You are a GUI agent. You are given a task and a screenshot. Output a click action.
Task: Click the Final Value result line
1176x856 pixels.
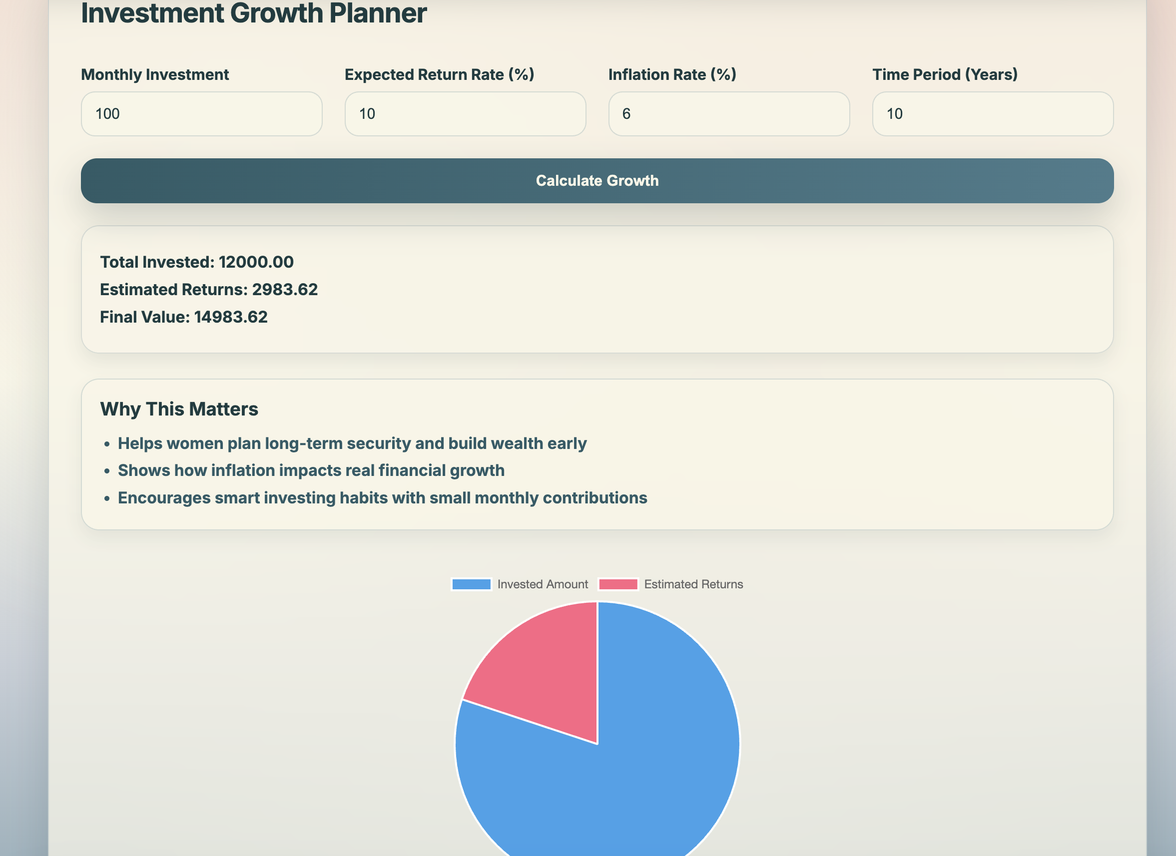[183, 317]
